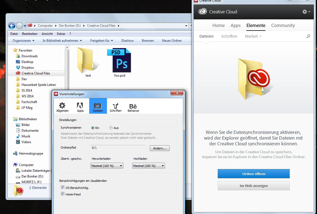This screenshot has height=214, width=317.
Task: Click the Creative Cloud folder icon in status bar
Action: 18,190
